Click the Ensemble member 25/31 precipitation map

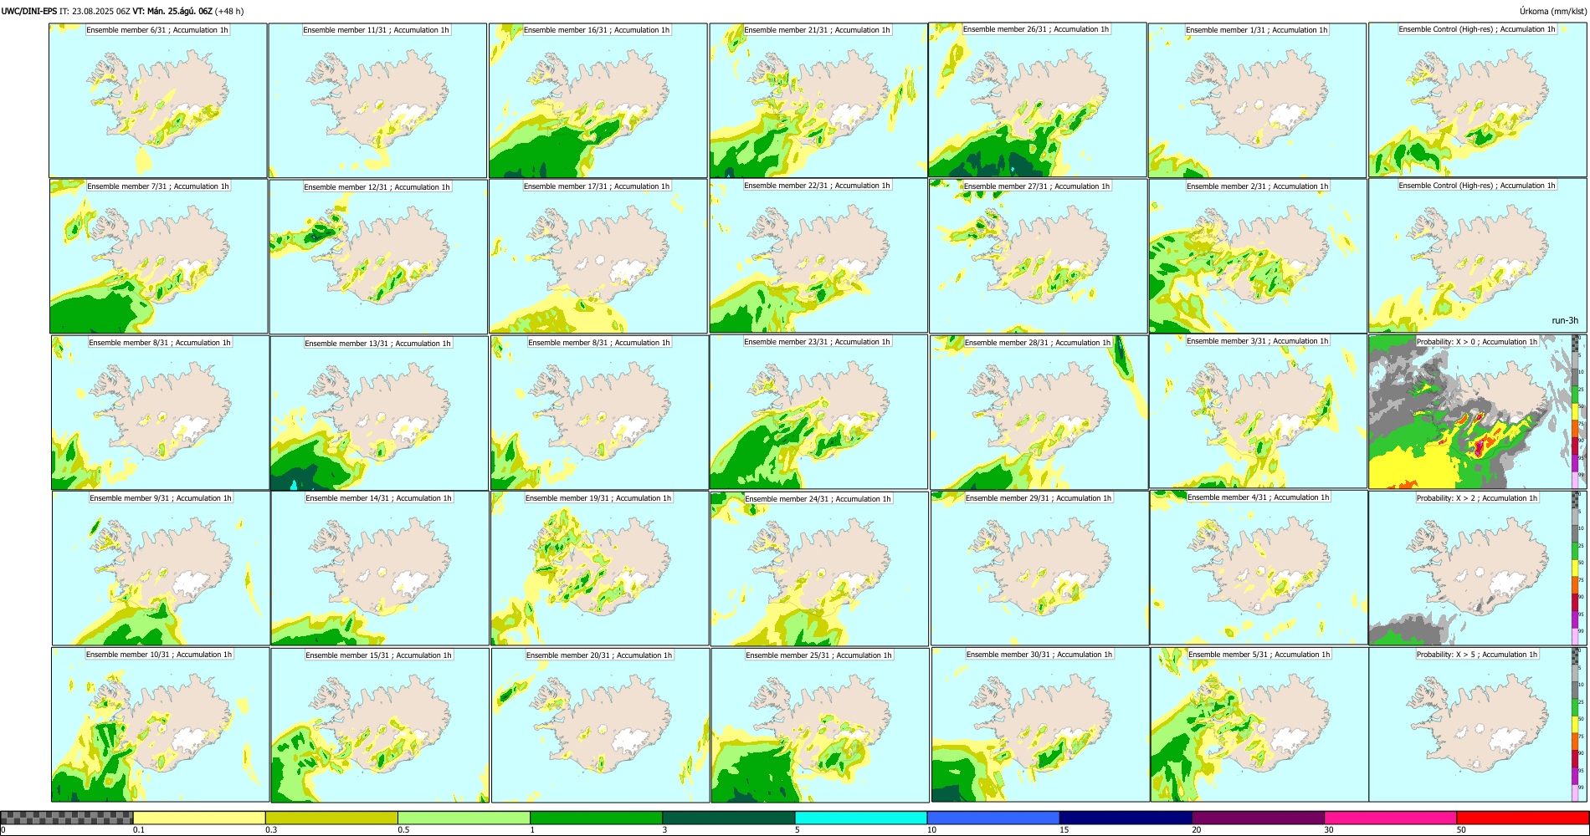tap(820, 725)
